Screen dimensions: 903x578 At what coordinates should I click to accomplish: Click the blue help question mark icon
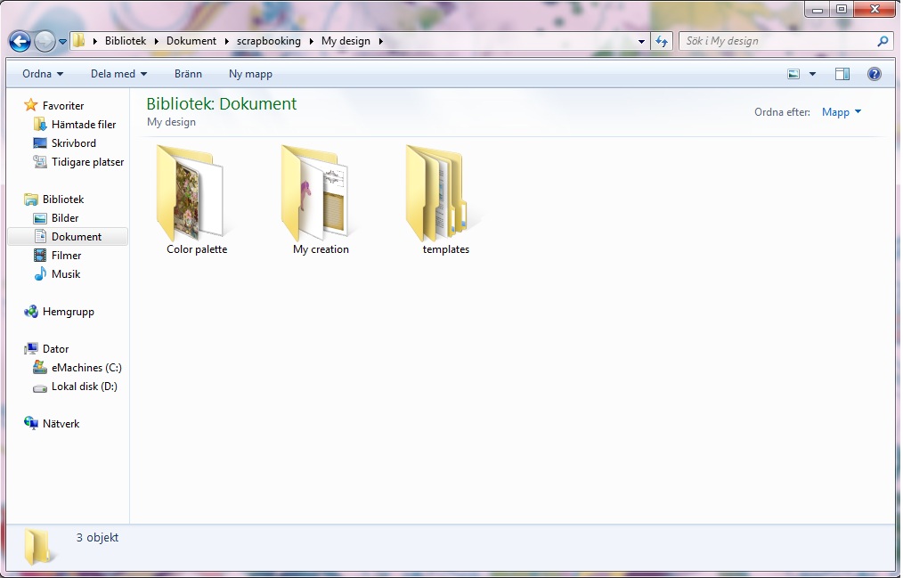875,74
